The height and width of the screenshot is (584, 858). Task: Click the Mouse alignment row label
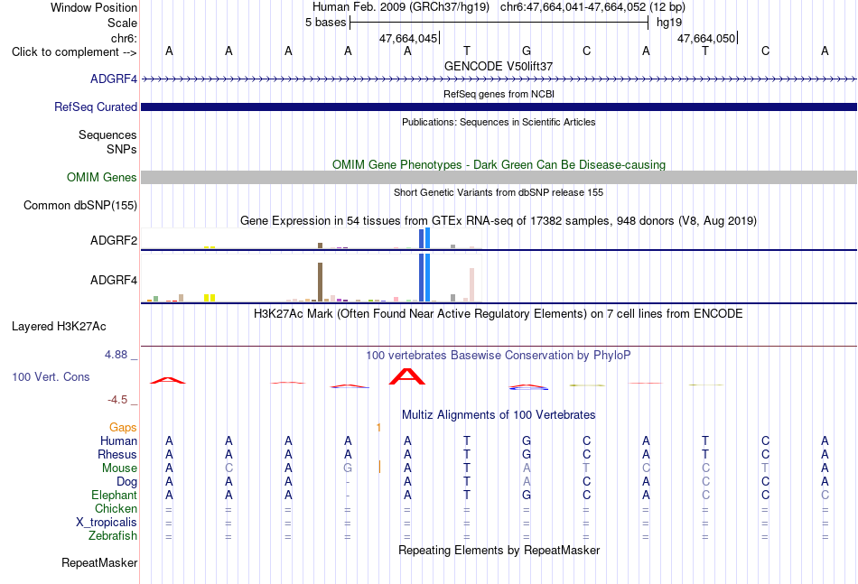point(120,468)
